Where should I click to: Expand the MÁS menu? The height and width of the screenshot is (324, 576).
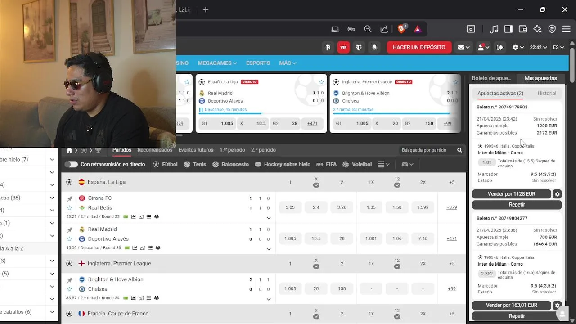click(288, 63)
